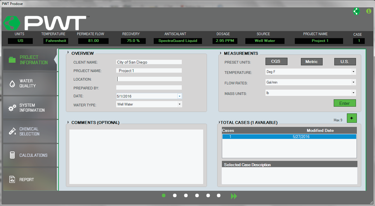
Task: Click the green share icon at top right
Action: point(356,11)
